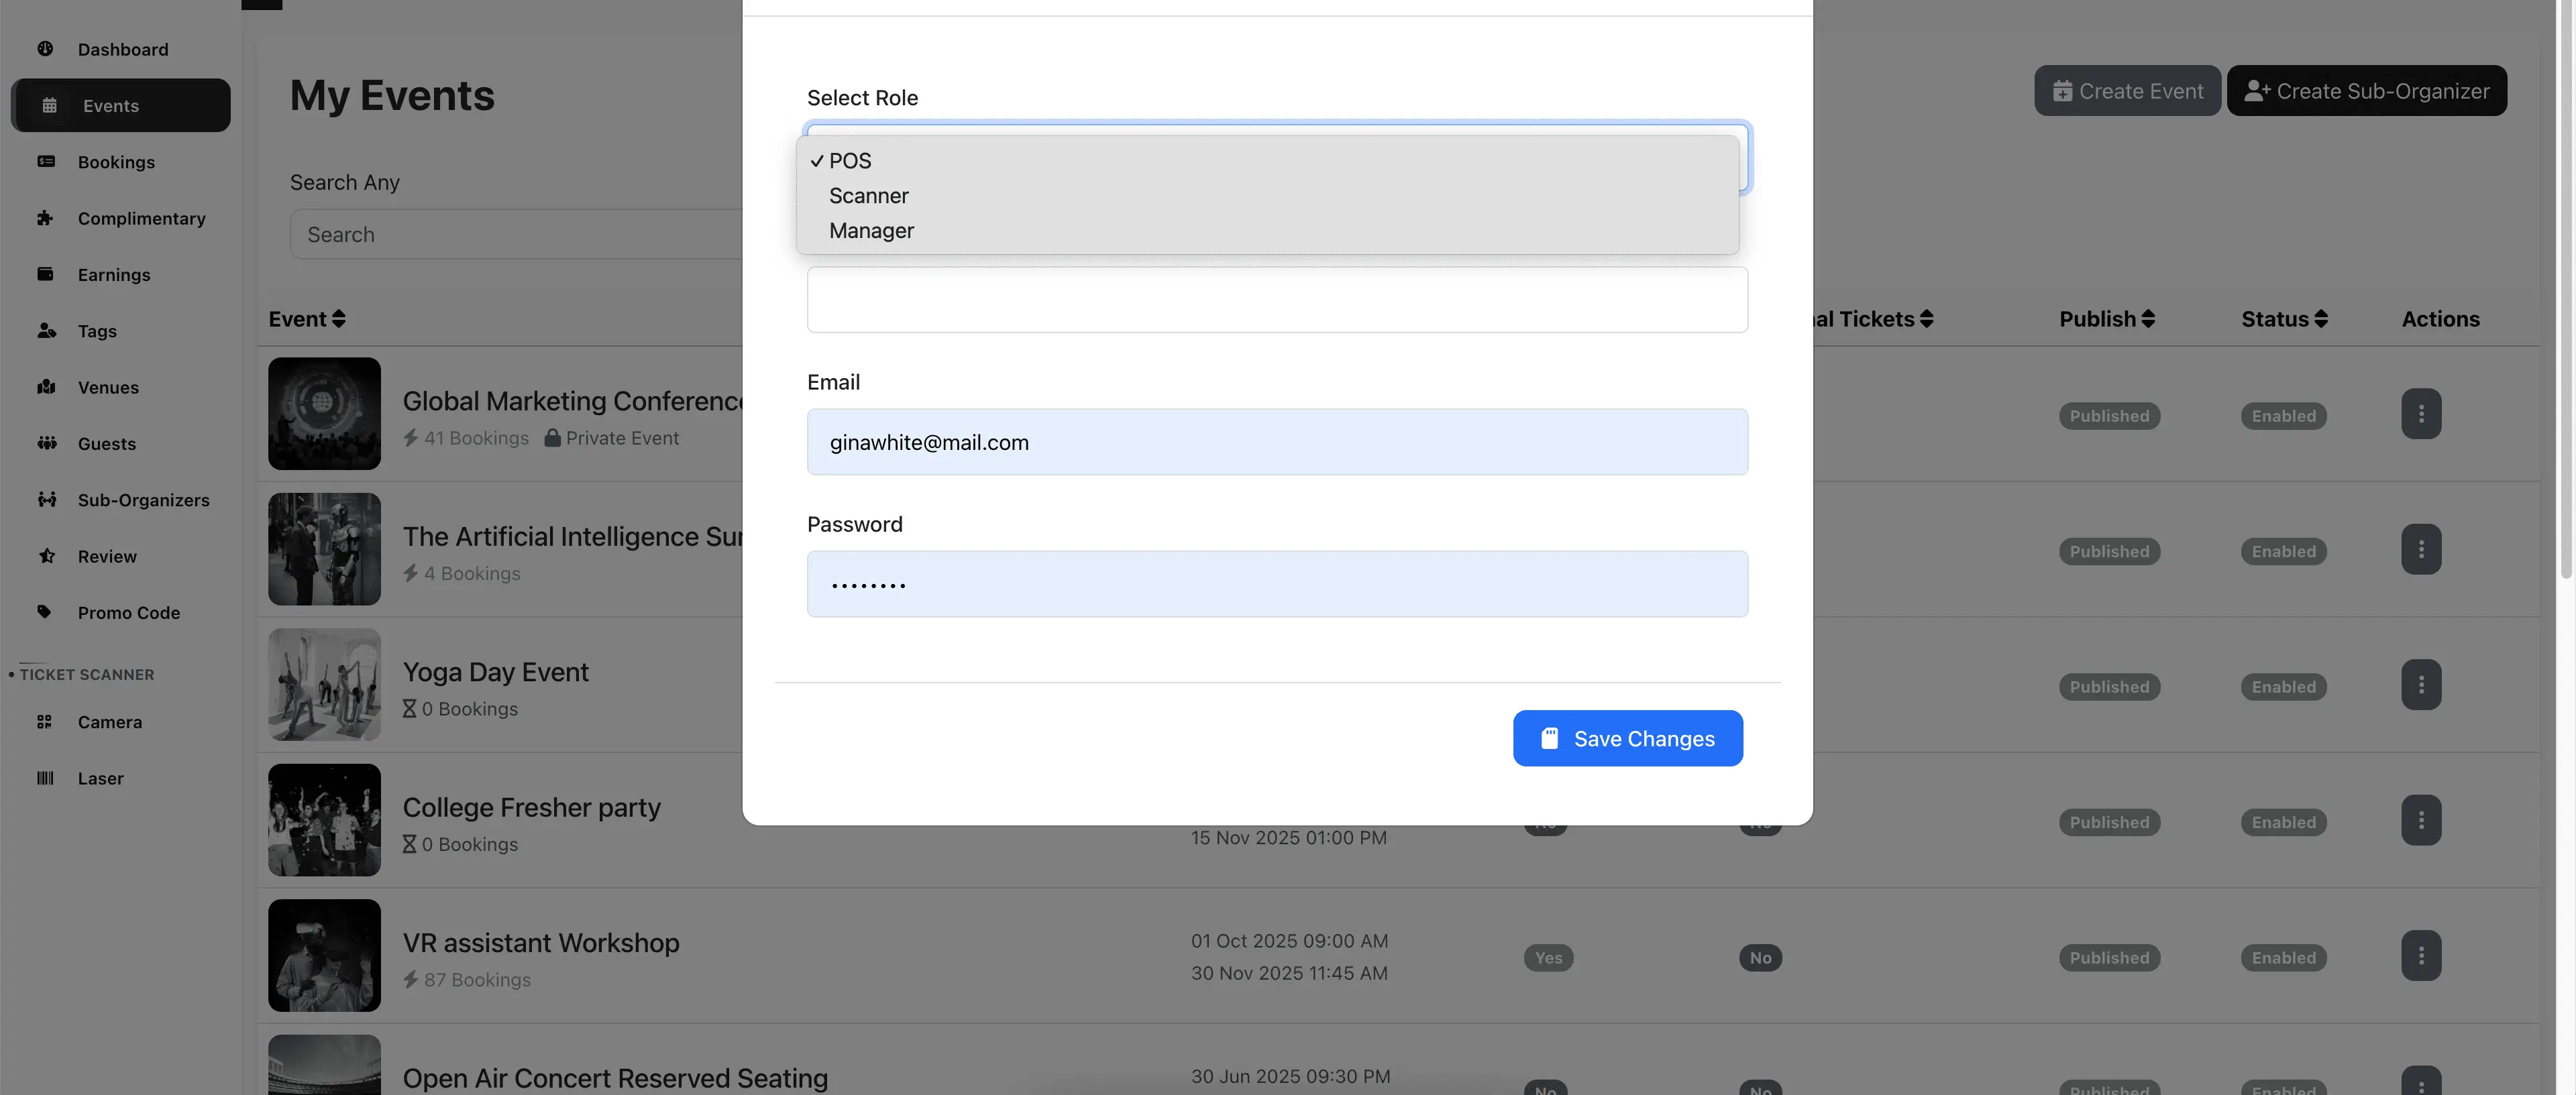Click the Earnings wallet icon
Screen dimensions: 2576x1095
coord(45,274)
